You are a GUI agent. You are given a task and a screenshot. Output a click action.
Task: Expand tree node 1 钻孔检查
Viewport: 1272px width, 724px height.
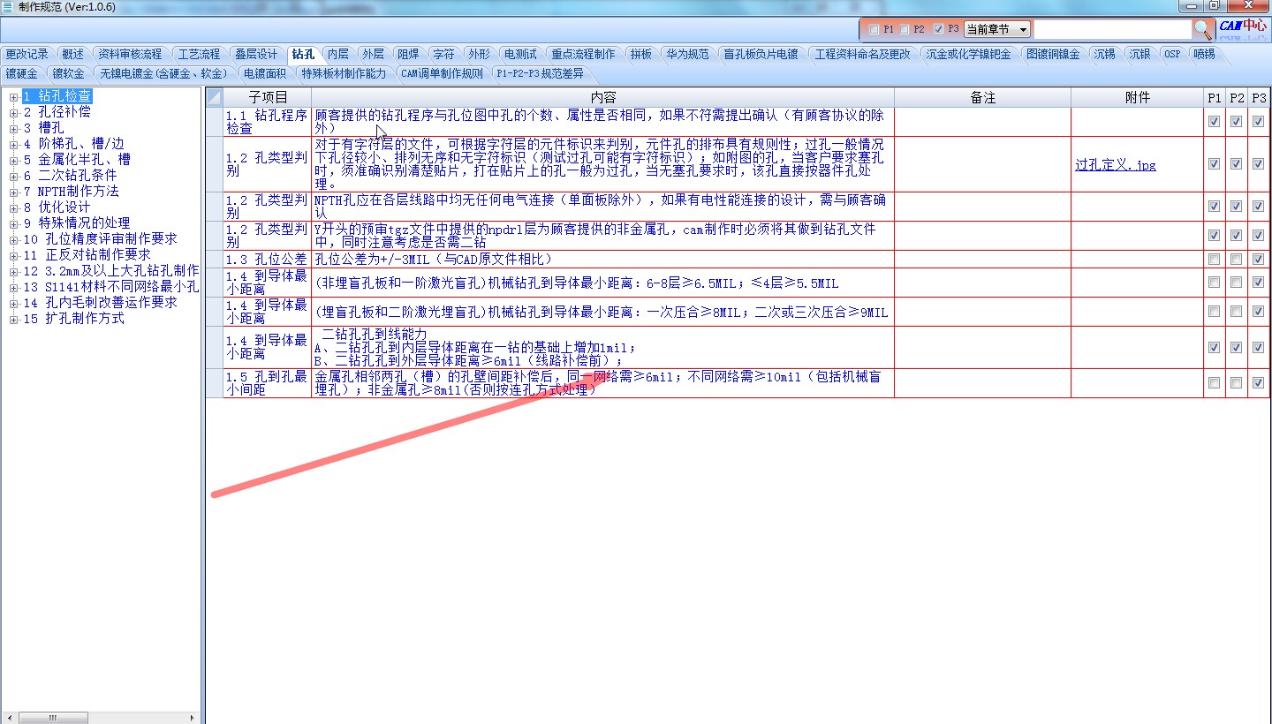pos(13,96)
